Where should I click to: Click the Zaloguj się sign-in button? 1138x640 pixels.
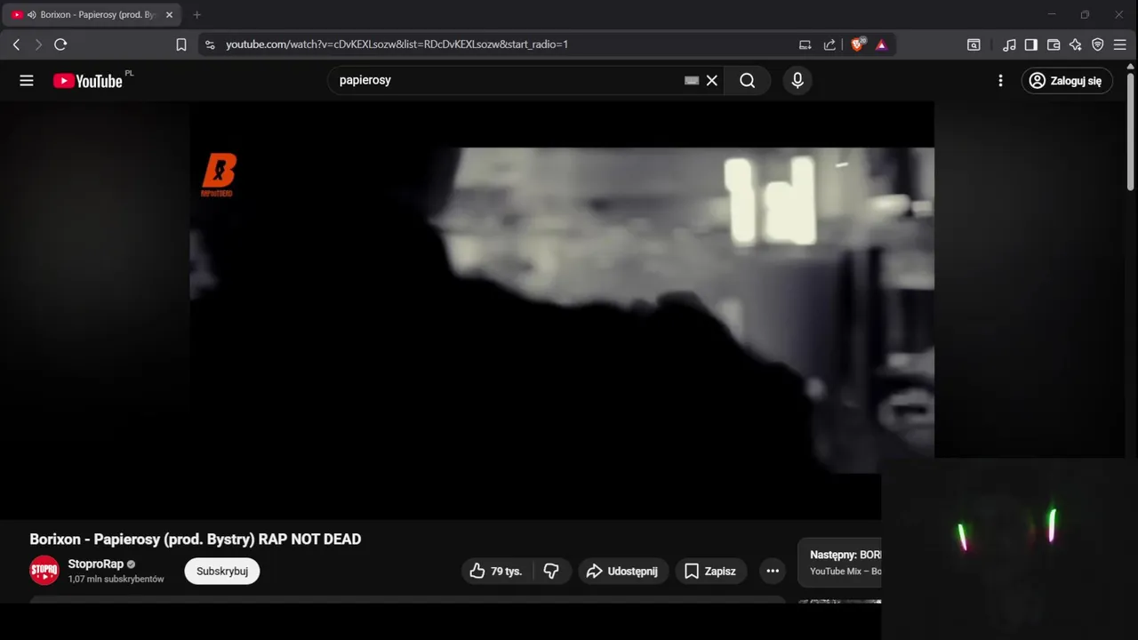(x=1067, y=80)
